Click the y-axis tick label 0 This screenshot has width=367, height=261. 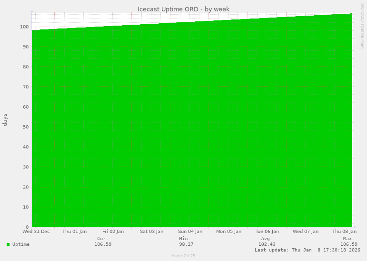[x=28, y=227]
